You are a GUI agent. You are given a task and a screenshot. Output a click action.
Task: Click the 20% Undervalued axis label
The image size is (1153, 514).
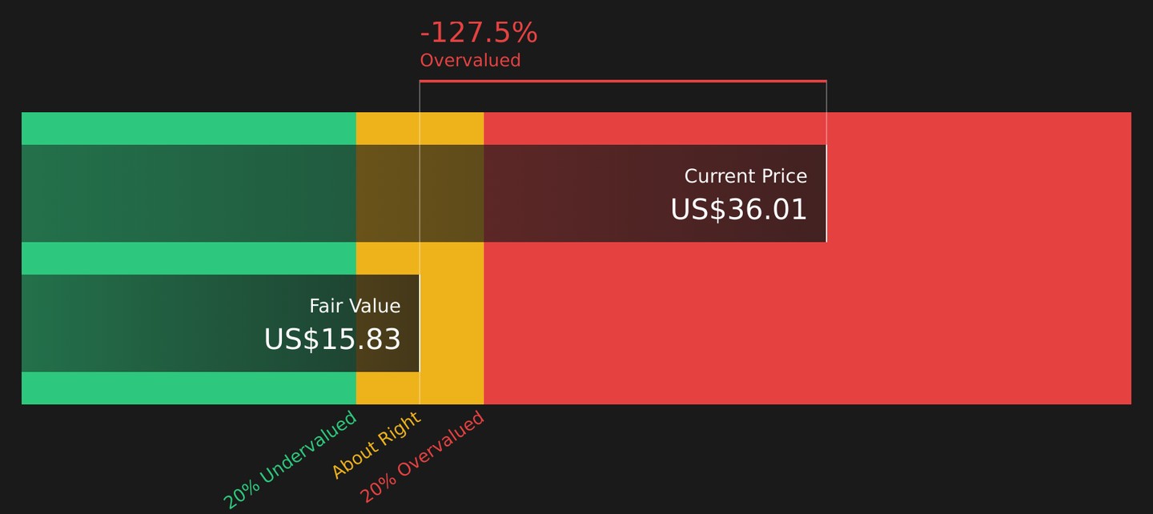click(290, 460)
